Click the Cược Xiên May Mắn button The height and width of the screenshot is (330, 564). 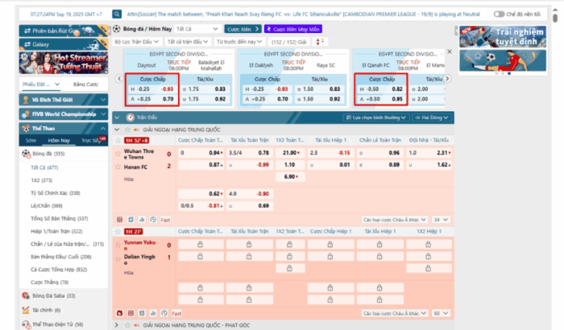293,29
